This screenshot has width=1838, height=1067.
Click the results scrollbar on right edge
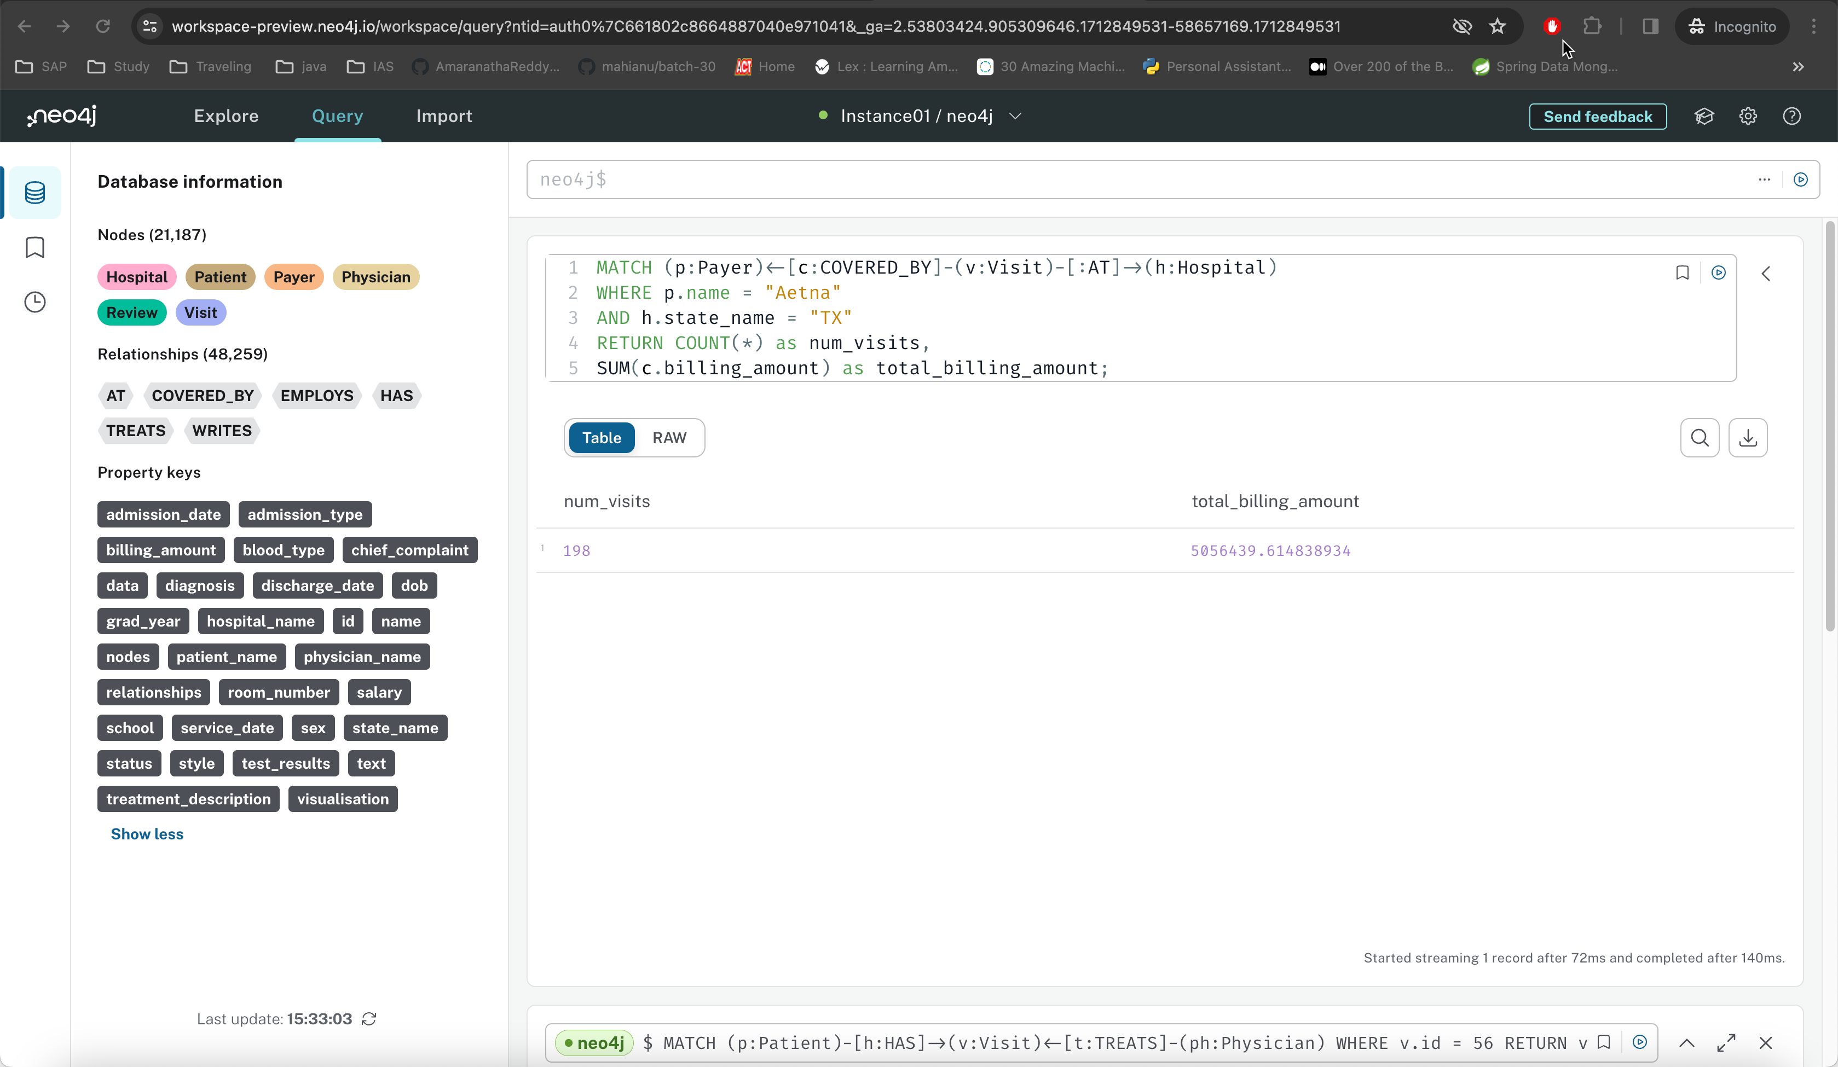point(1829,427)
